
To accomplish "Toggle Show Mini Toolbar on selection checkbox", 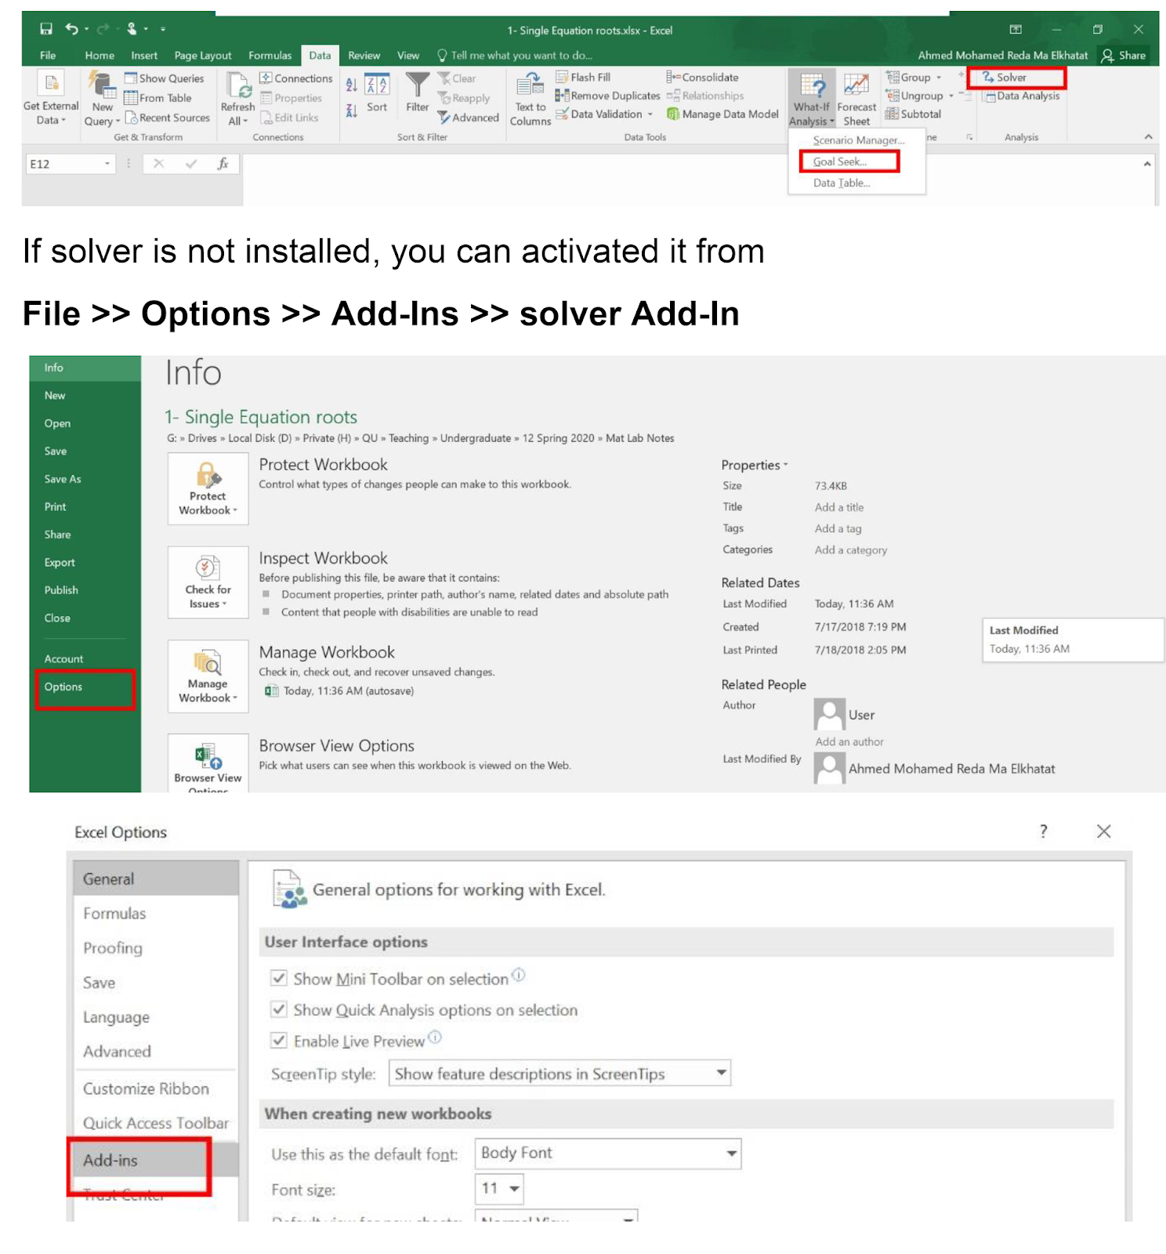I will click(278, 978).
